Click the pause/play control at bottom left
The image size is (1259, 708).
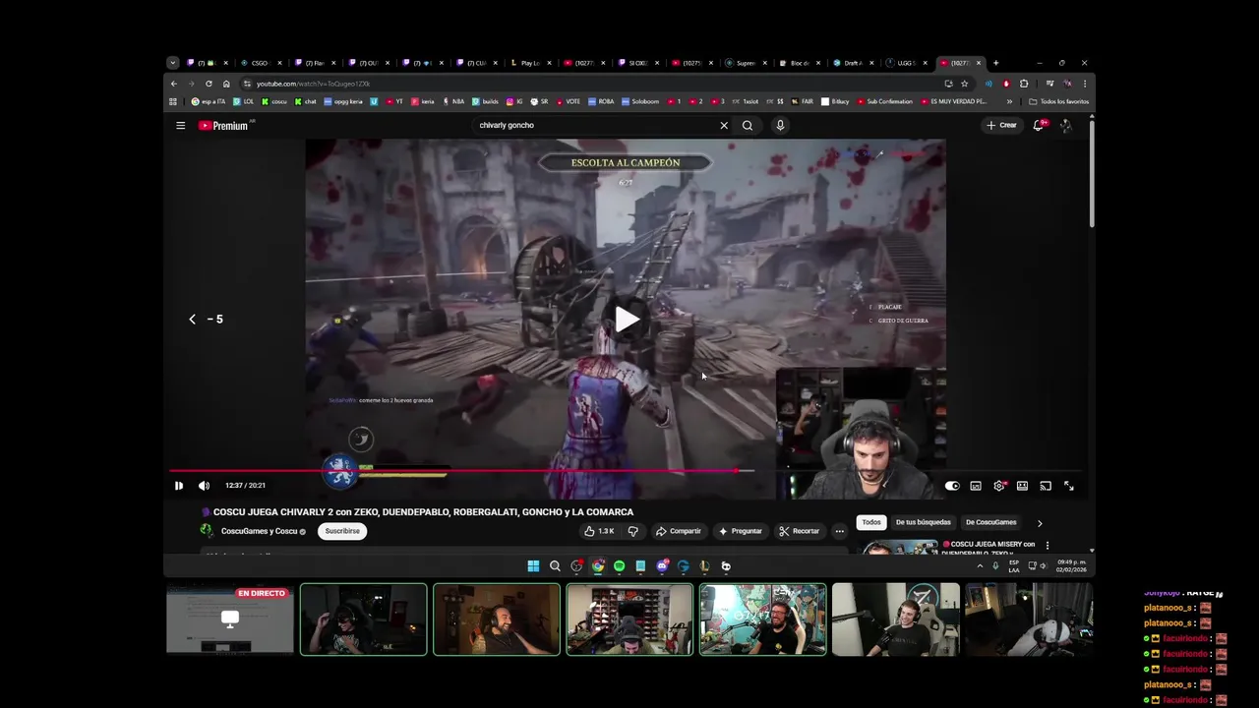tap(178, 486)
